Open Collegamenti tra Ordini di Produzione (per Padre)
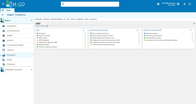The width and height of the screenshot is (196, 104). point(106,40)
